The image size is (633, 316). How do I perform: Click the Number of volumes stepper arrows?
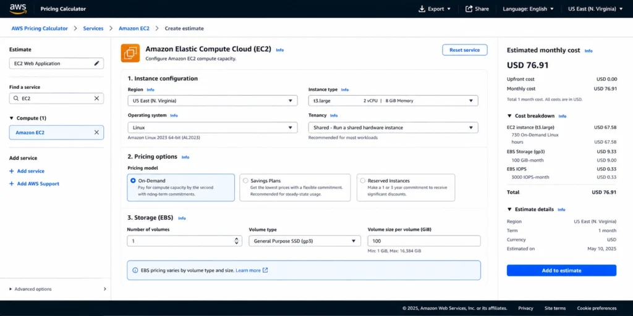click(237, 241)
